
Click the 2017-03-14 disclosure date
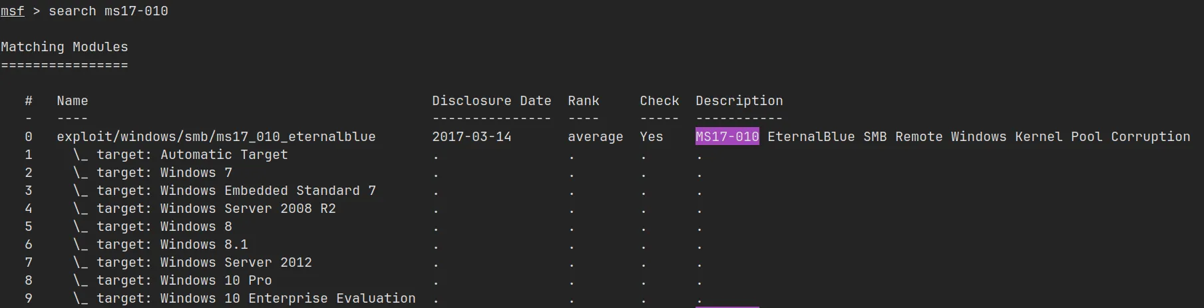(471, 137)
